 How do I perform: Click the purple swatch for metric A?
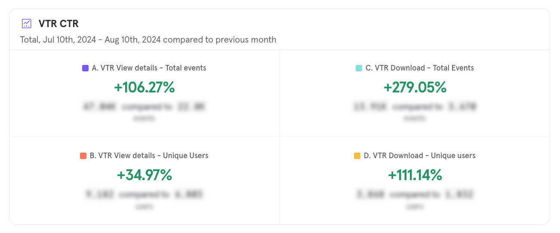(85, 68)
